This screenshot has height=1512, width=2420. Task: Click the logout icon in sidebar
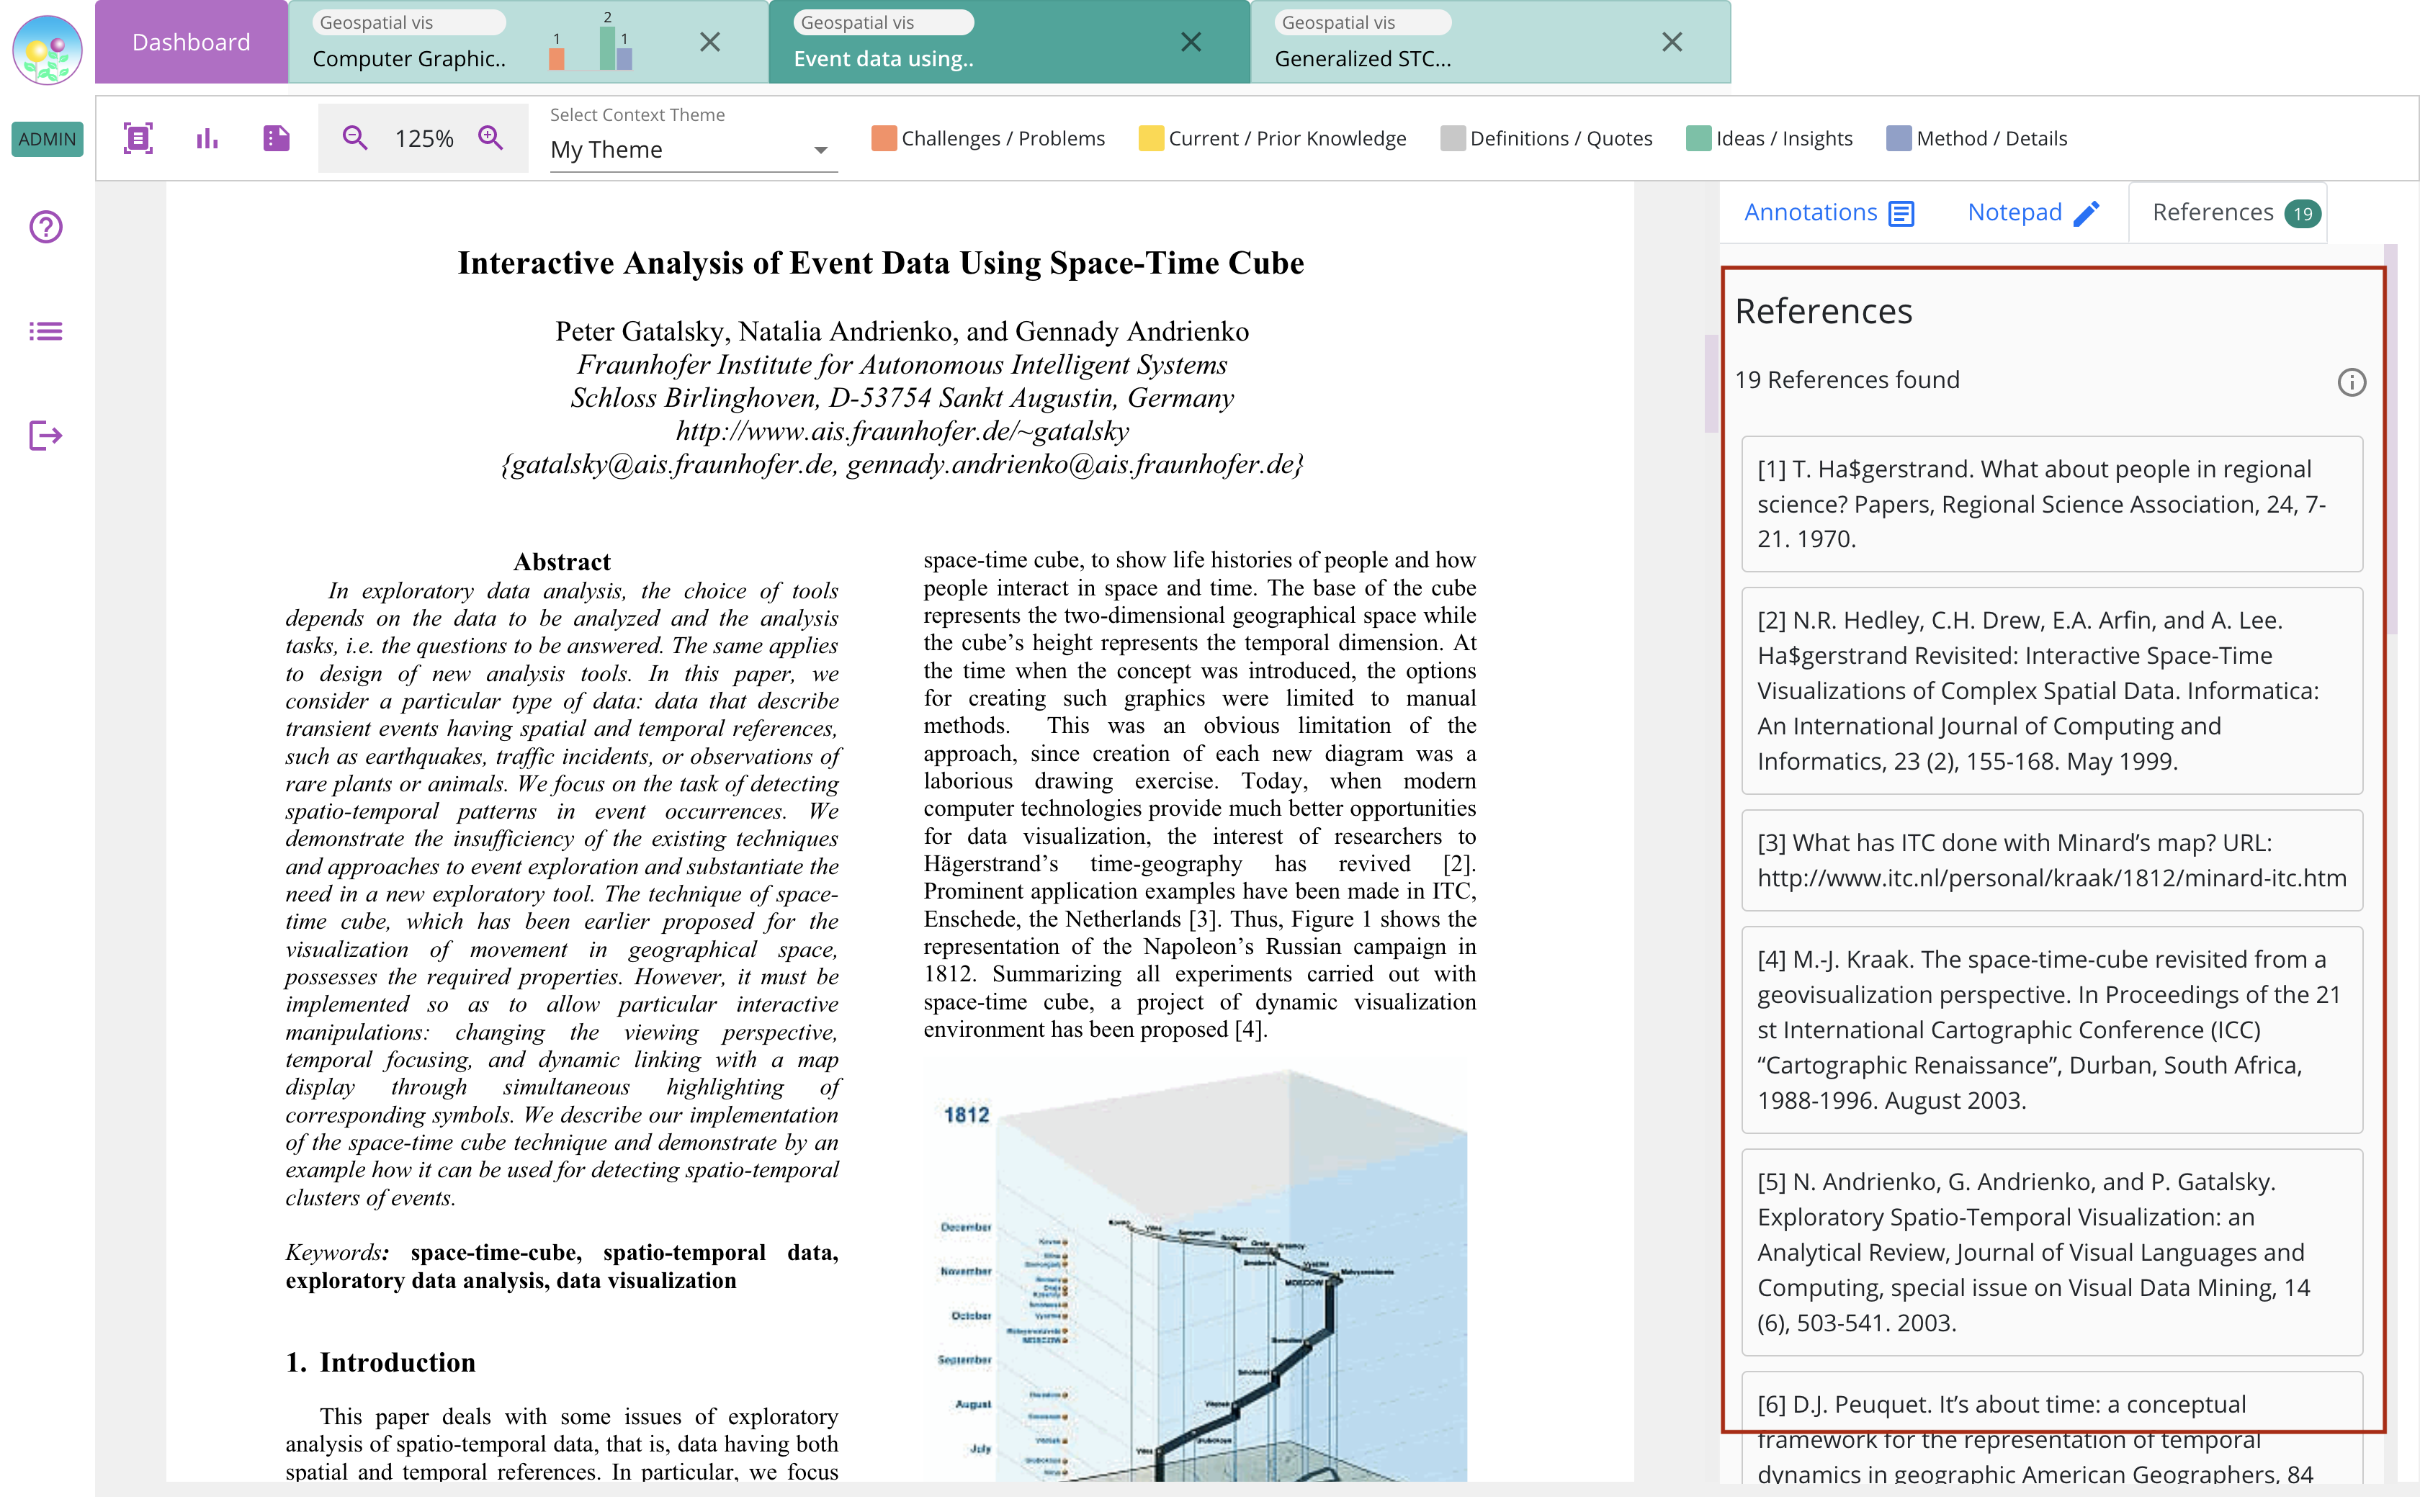[46, 436]
